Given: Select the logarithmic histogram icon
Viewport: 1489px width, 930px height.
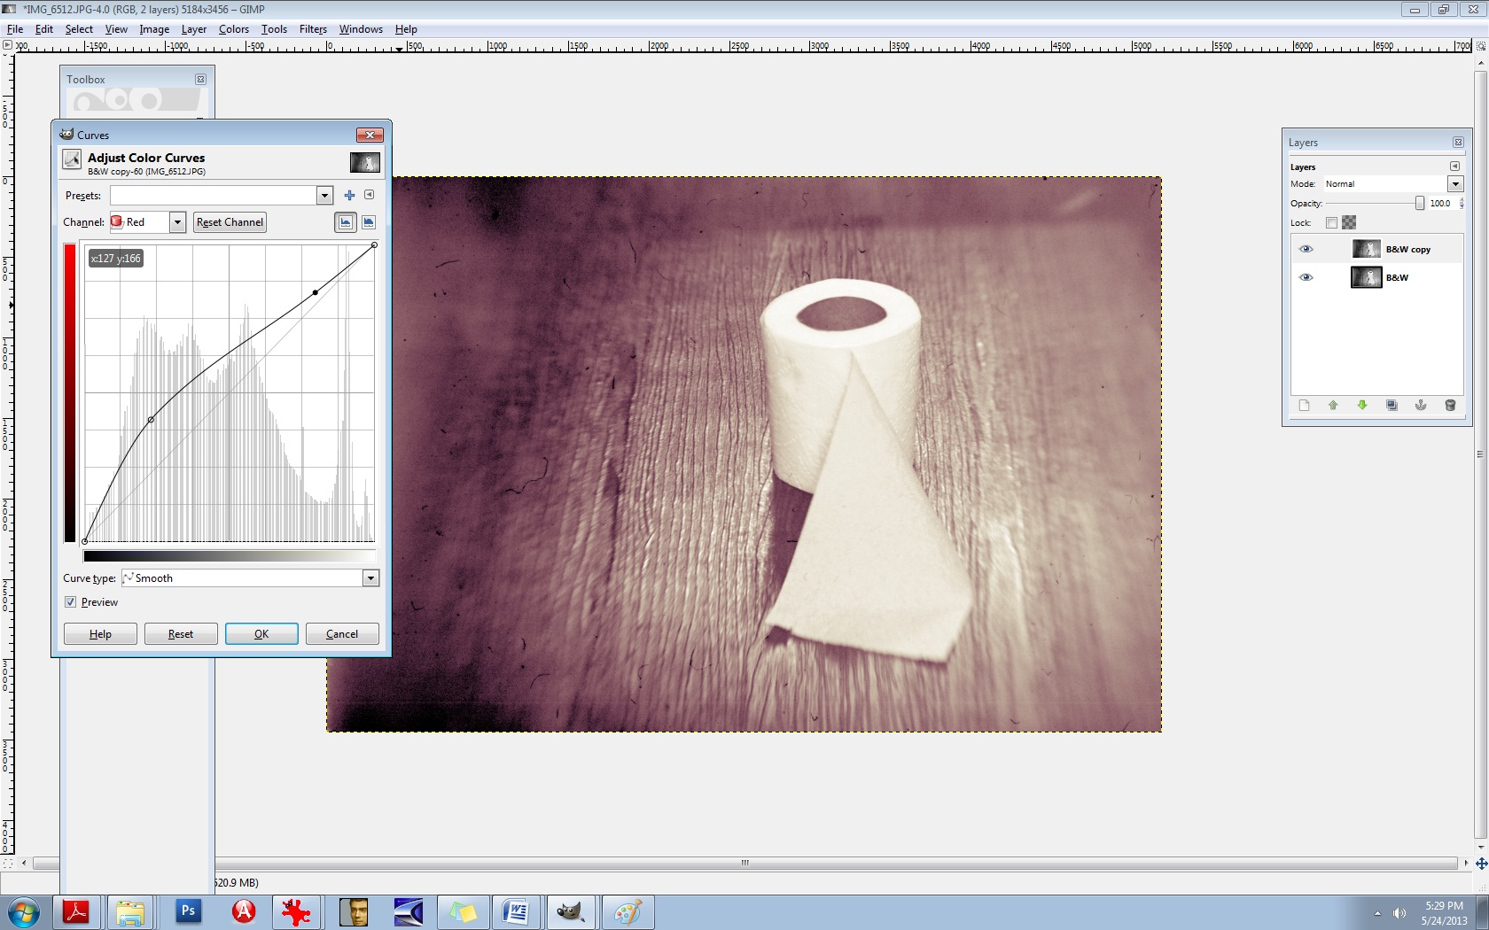Looking at the screenshot, I should tap(369, 222).
